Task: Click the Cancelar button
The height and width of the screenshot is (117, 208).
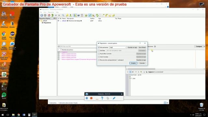Action: click(x=142, y=63)
